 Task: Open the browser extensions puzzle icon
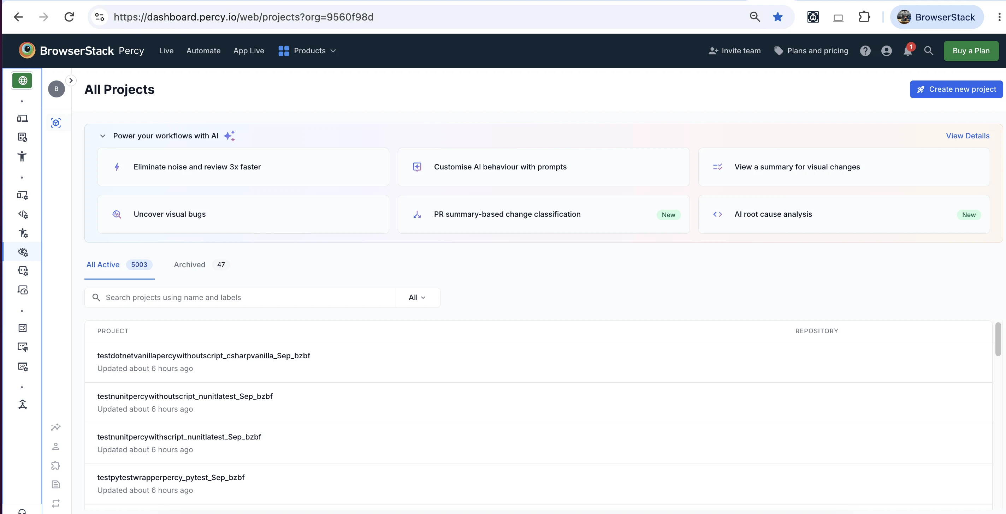864,17
